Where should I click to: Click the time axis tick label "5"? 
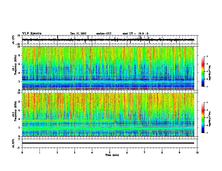click(x=110, y=153)
